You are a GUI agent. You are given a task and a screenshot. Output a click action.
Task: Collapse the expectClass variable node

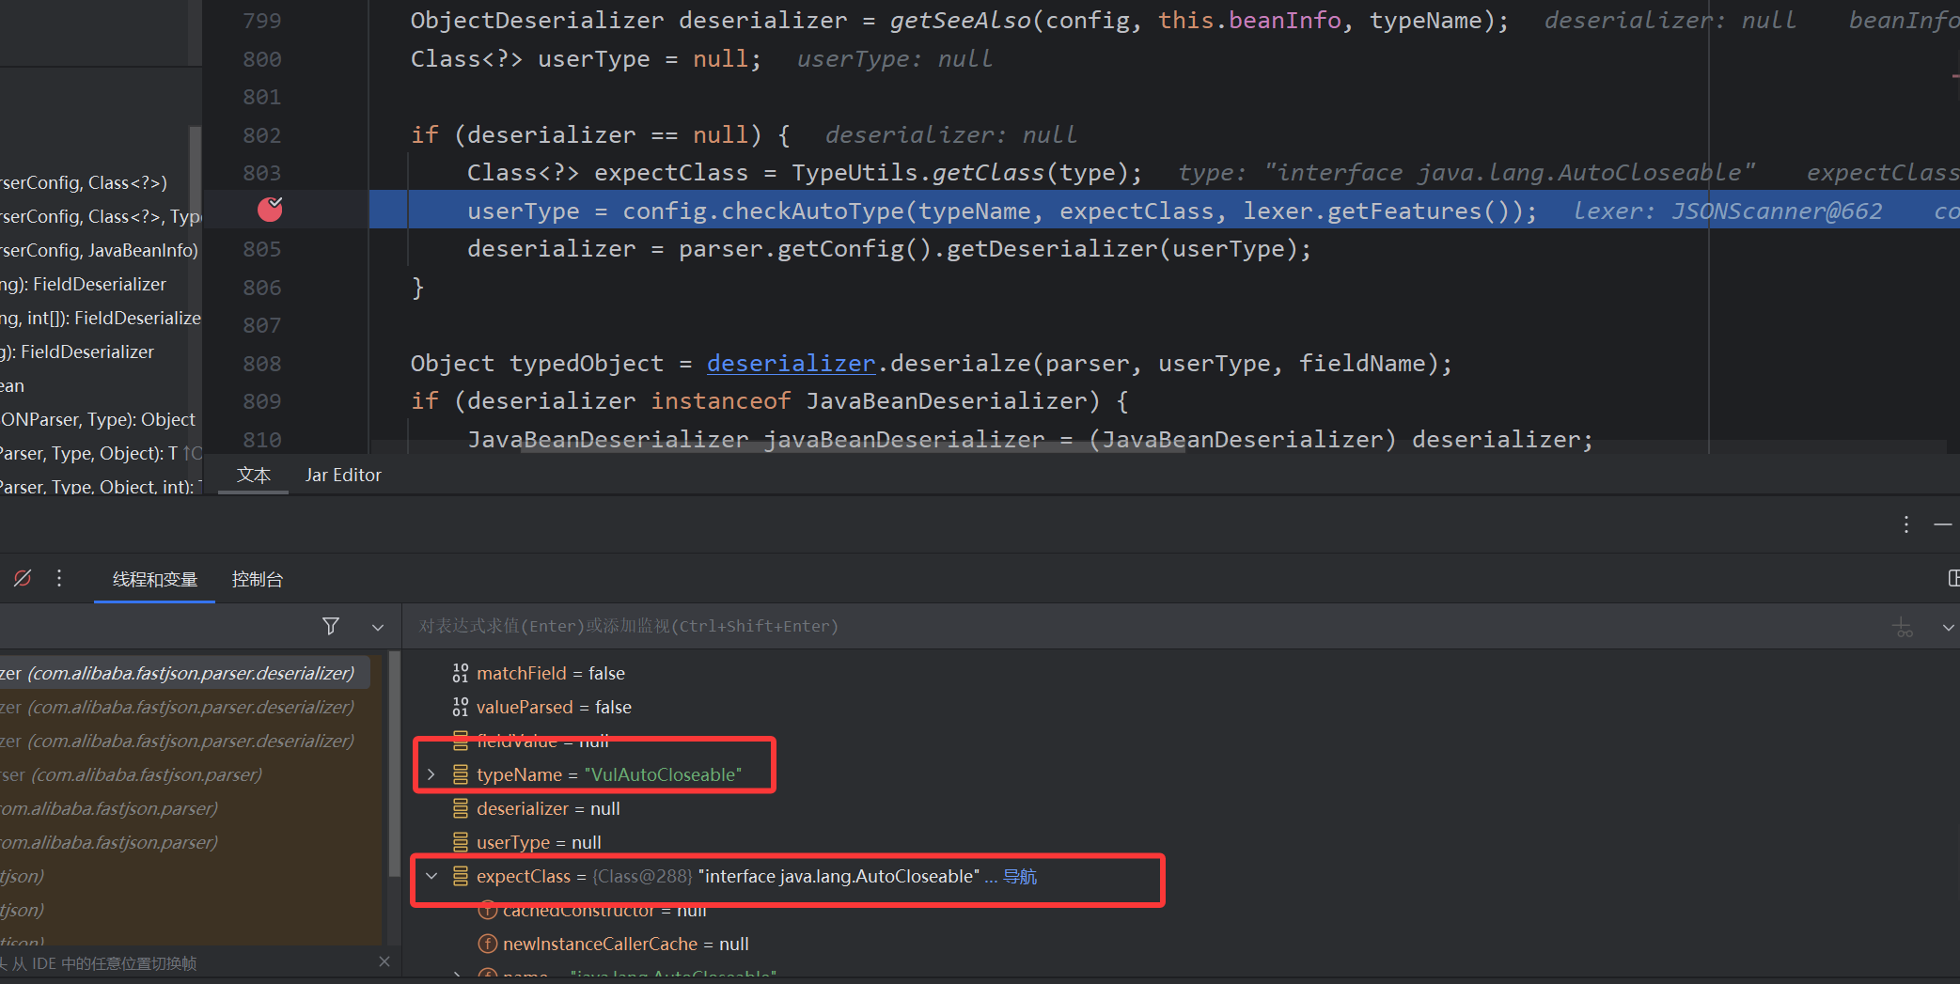[x=431, y=876]
